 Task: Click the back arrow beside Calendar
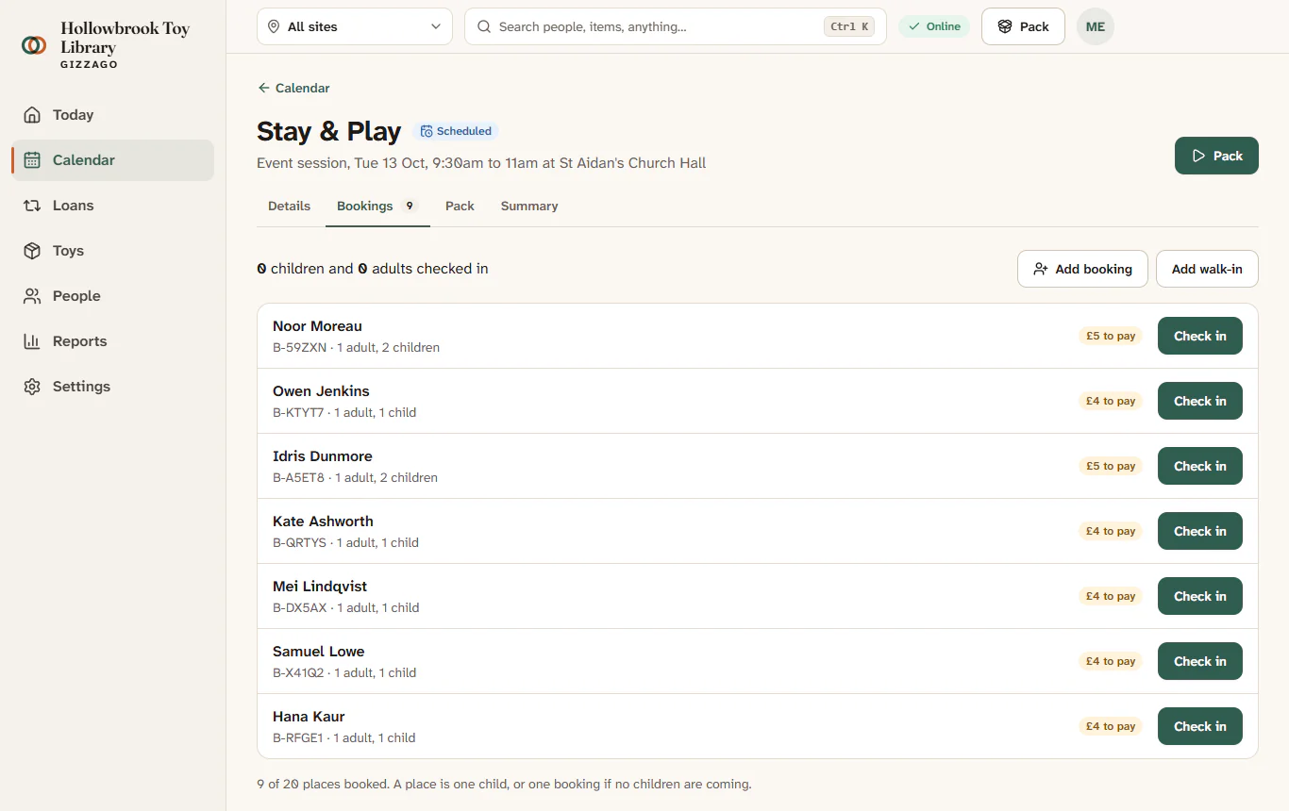point(263,88)
